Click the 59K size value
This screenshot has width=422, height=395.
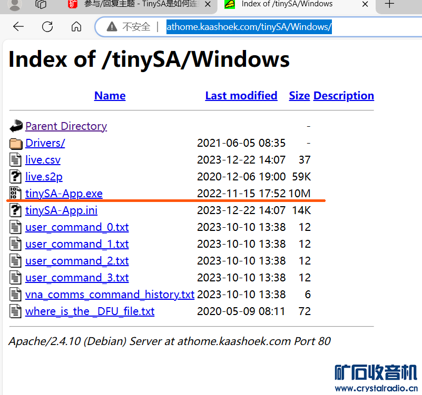(x=301, y=177)
